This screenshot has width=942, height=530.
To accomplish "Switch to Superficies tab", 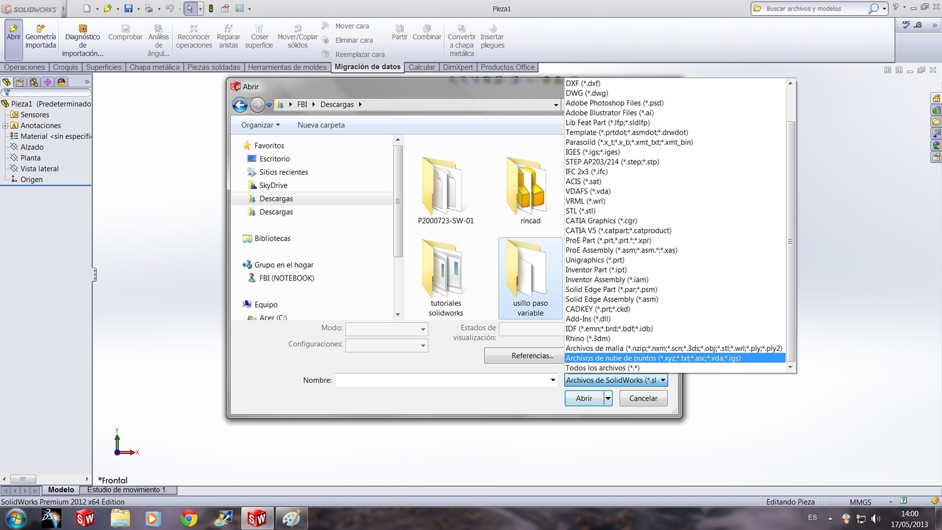I will tap(104, 67).
